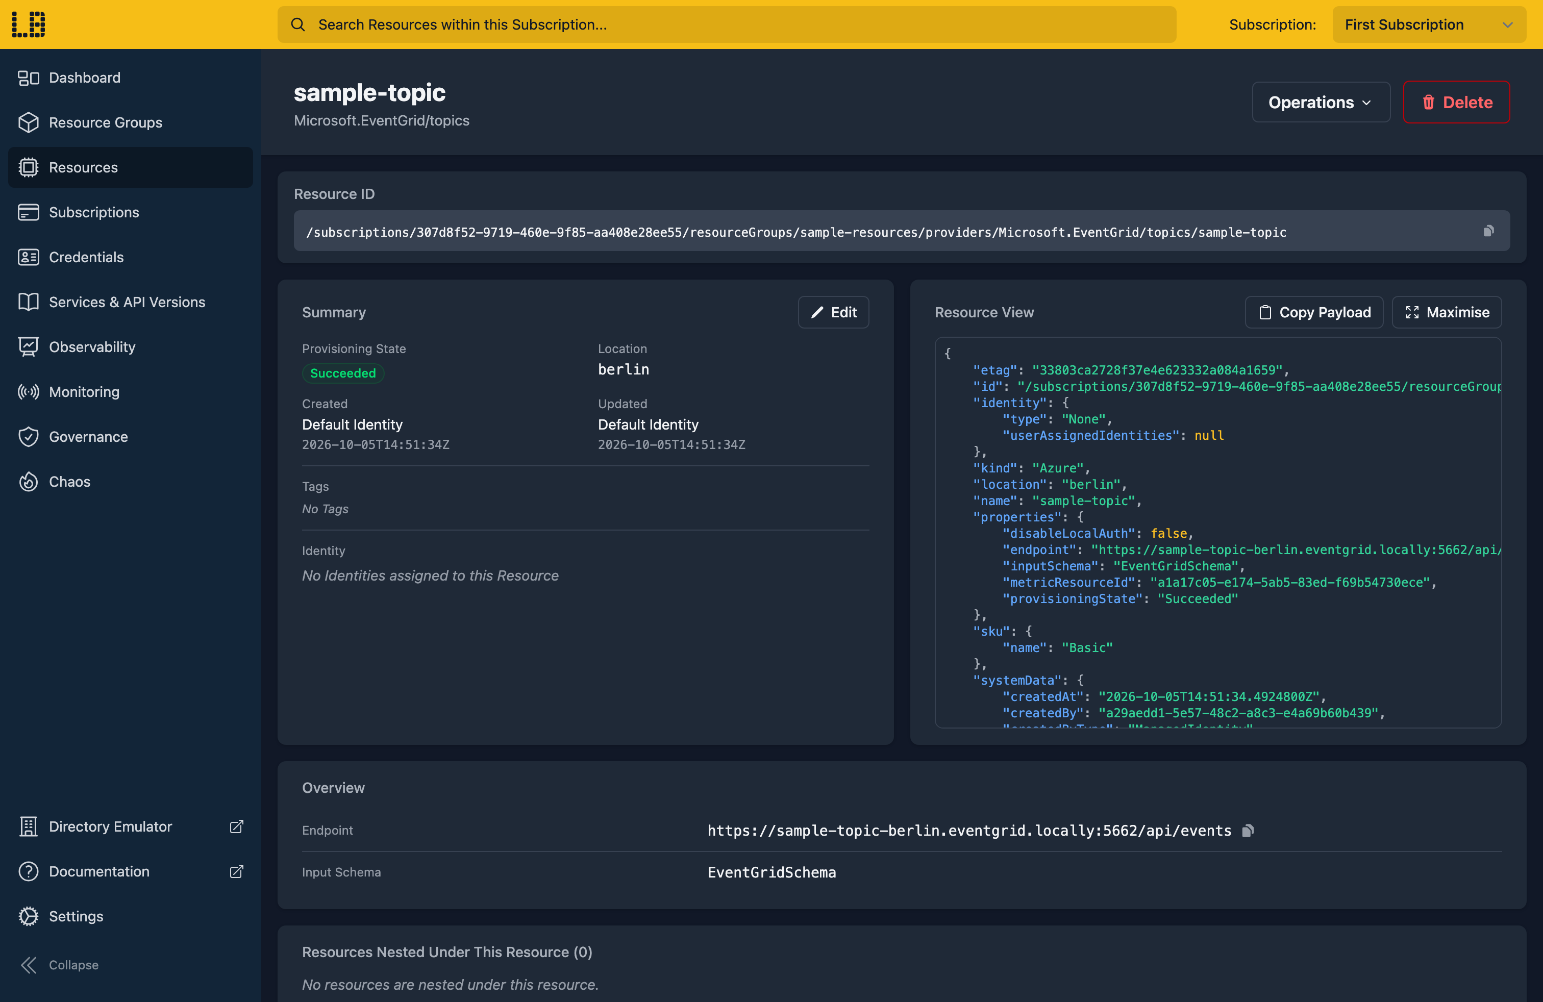Screen dimensions: 1543x1002
Task: Click the Microsoft.EventGrid/topics subtitle
Action: pyautogui.click(x=381, y=120)
